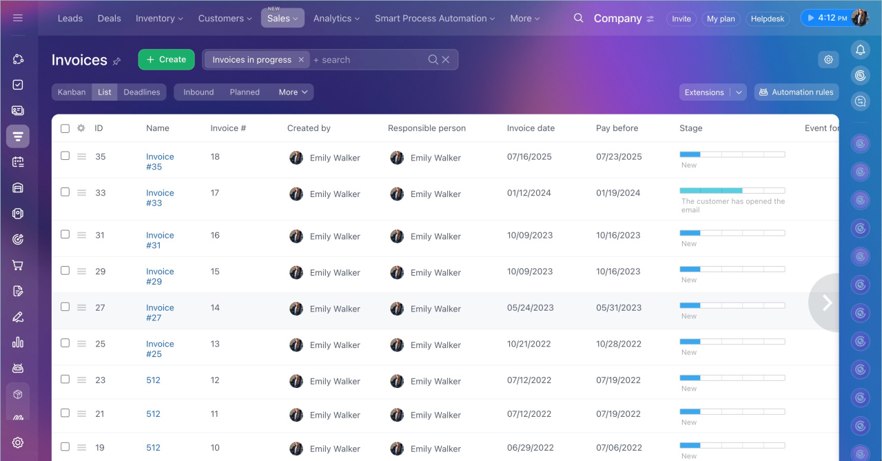Open the bar chart sidebar icon
Image resolution: width=882 pixels, height=461 pixels.
click(18, 342)
